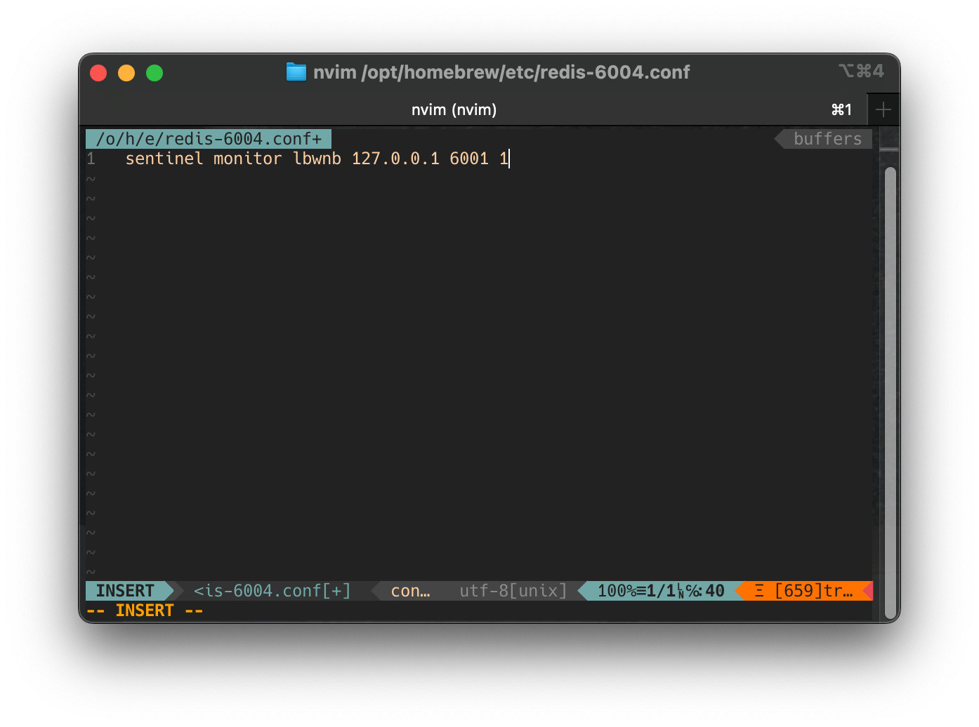Click the file percentage indicator showing 100%
The image size is (979, 727).
[618, 590]
